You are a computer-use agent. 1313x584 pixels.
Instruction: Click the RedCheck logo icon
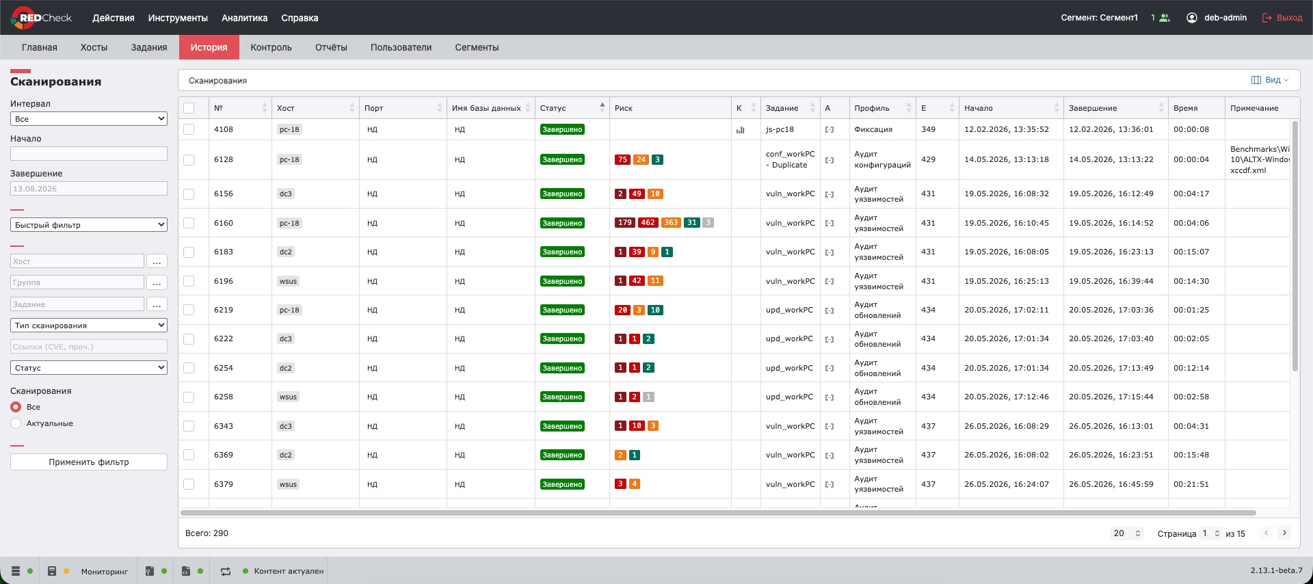(21, 18)
